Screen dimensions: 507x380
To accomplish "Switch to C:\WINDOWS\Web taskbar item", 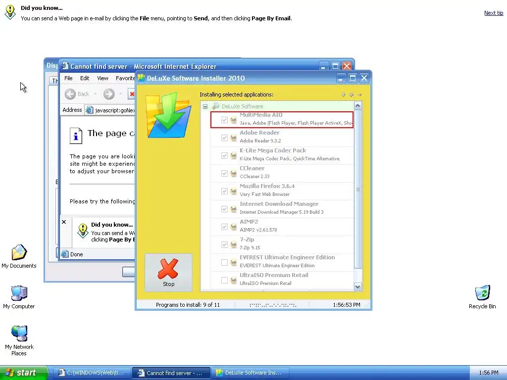I will pyautogui.click(x=92, y=373).
